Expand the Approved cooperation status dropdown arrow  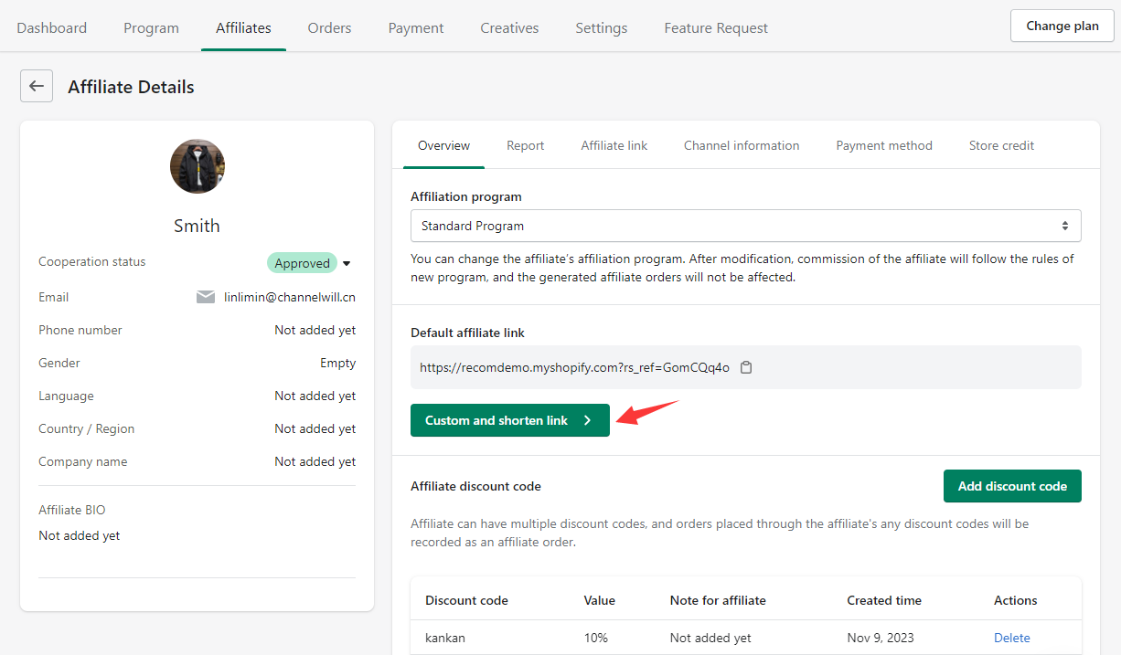coord(347,264)
